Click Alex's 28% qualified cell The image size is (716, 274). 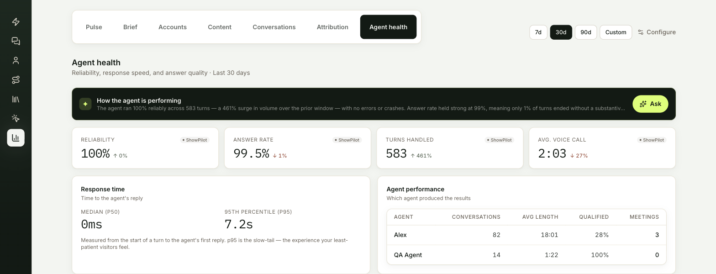point(602,235)
